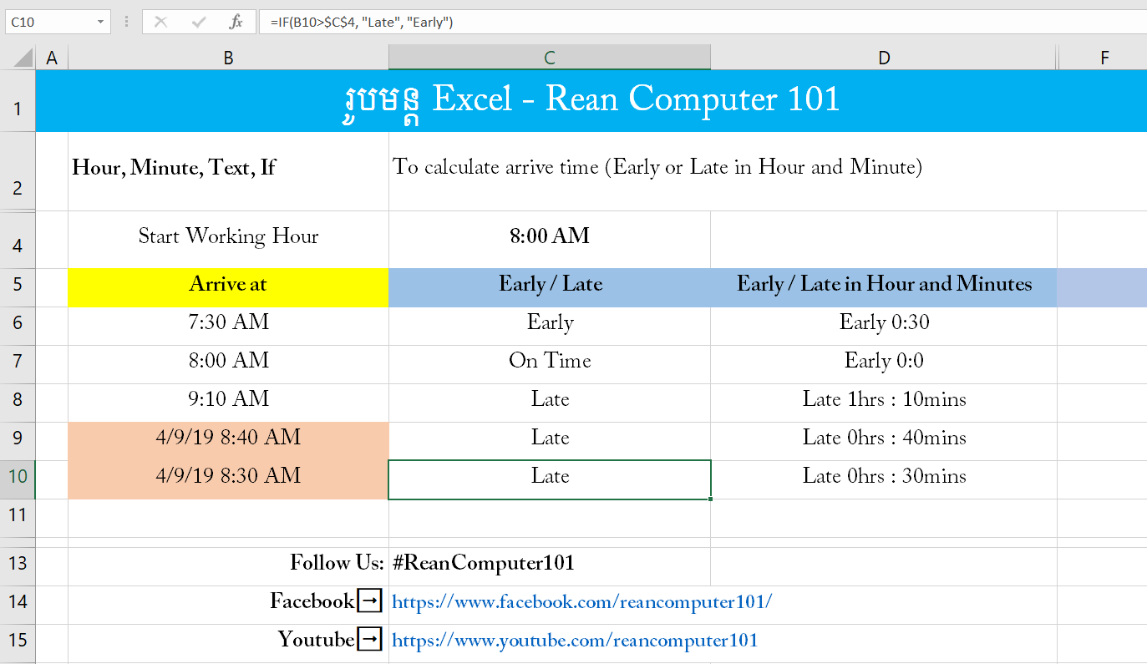Select column F header
The image size is (1147, 664).
[1104, 57]
